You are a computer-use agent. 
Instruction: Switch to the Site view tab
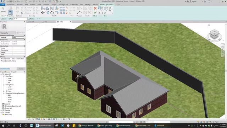tap(46, 22)
